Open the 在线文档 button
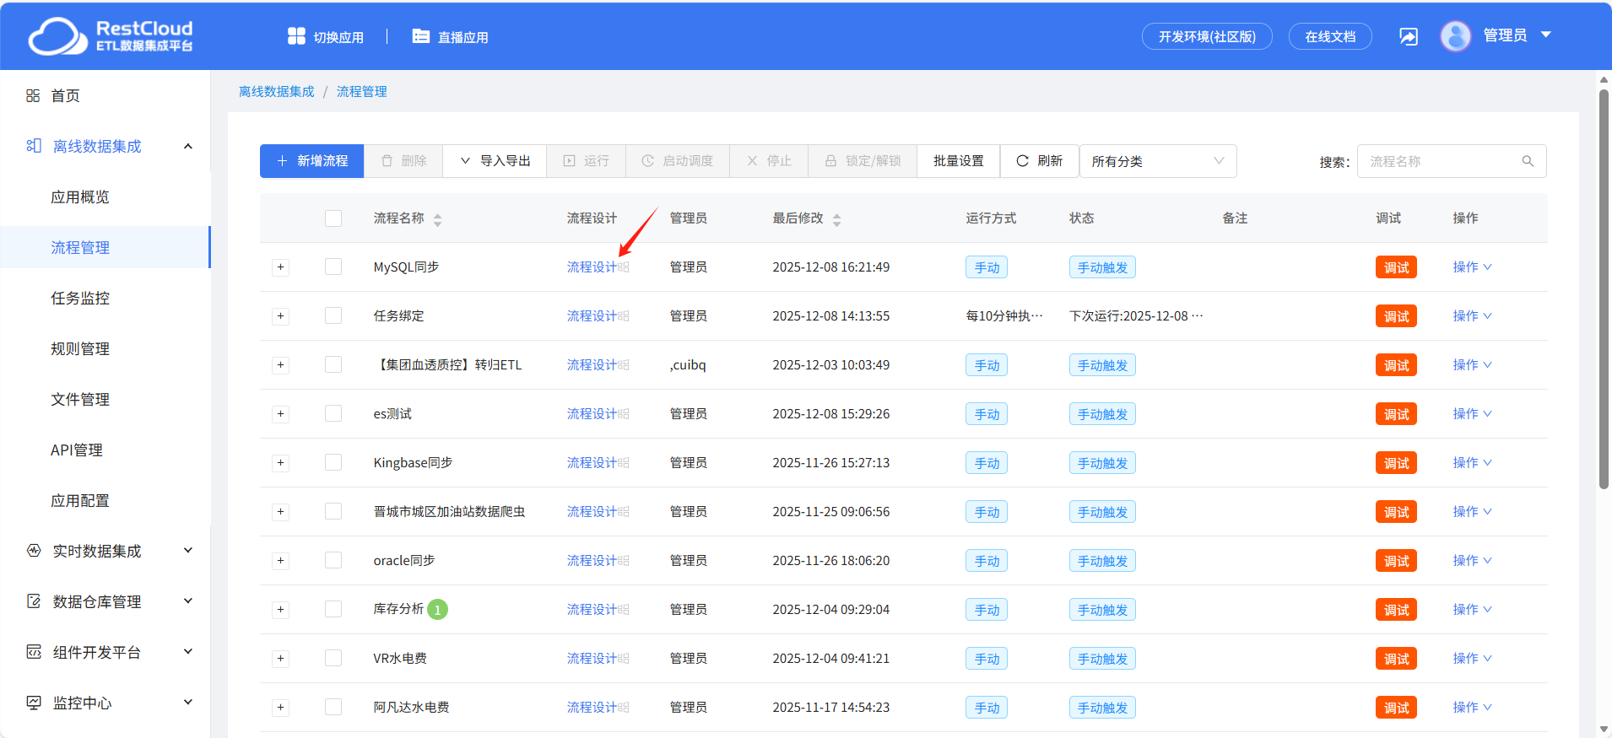 [1330, 36]
